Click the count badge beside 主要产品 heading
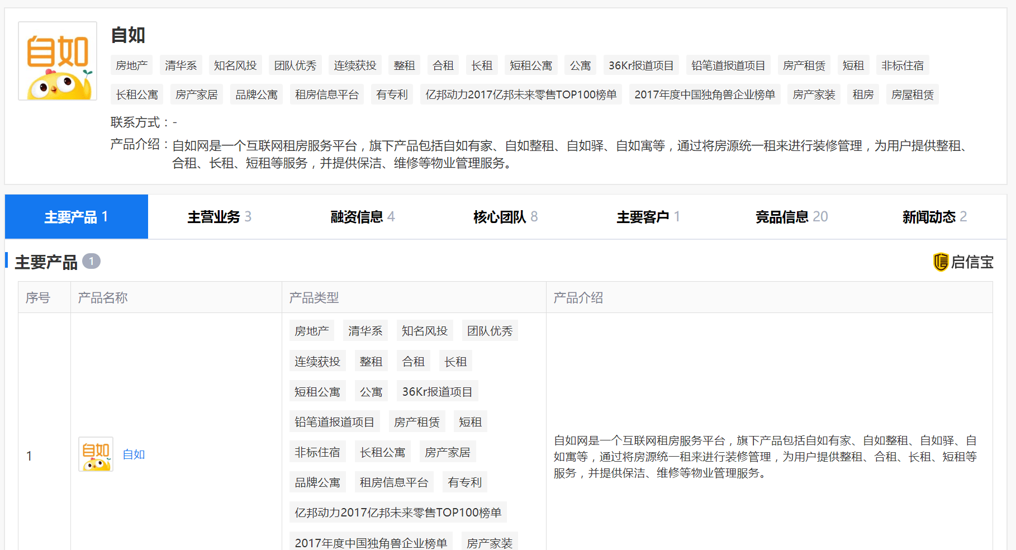The image size is (1016, 550). (92, 261)
